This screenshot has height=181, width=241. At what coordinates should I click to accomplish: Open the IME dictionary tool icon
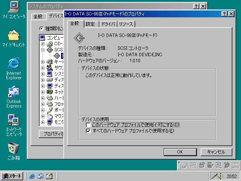click(210, 166)
